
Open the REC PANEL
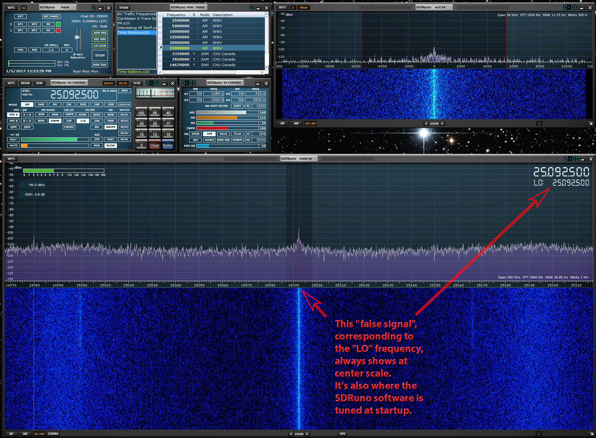[51, 16]
